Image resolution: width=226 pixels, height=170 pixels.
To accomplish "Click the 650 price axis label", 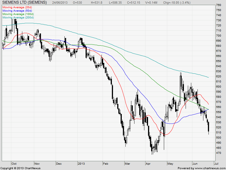I will [219, 61].
